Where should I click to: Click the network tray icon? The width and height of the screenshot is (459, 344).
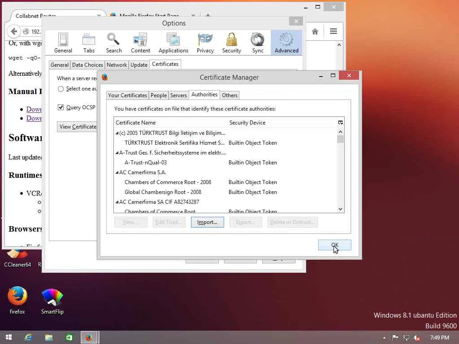click(x=406, y=338)
